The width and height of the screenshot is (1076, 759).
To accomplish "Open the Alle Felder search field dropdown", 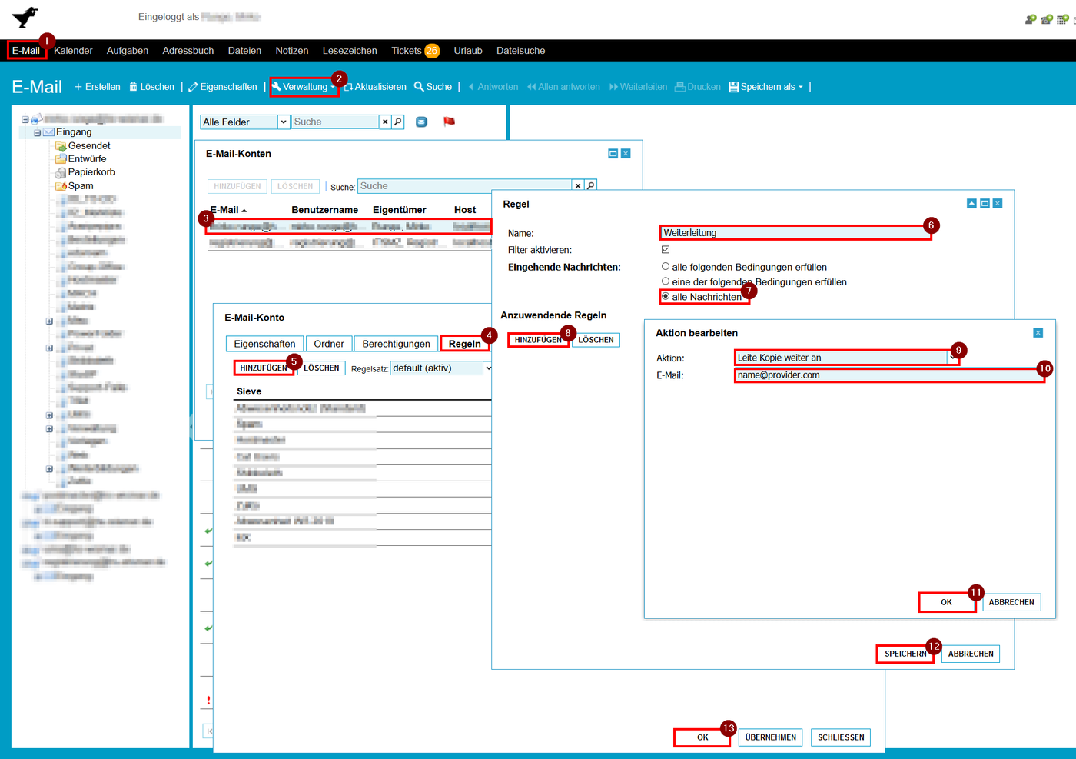I will (x=283, y=122).
